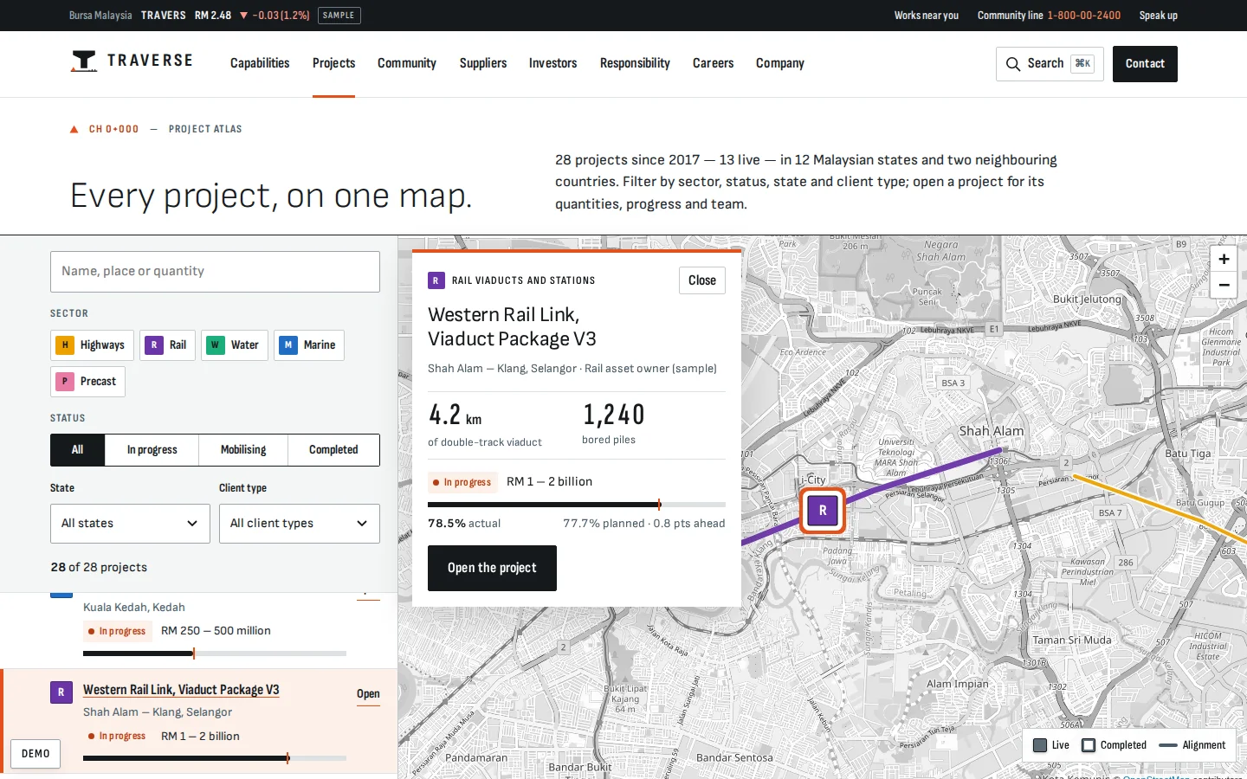Click Open the project button
1247x779 pixels.
492,568
